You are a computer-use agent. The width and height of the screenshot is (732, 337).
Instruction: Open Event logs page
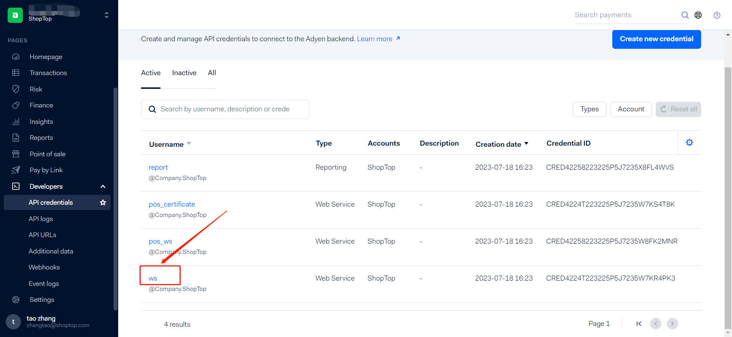[x=43, y=284]
